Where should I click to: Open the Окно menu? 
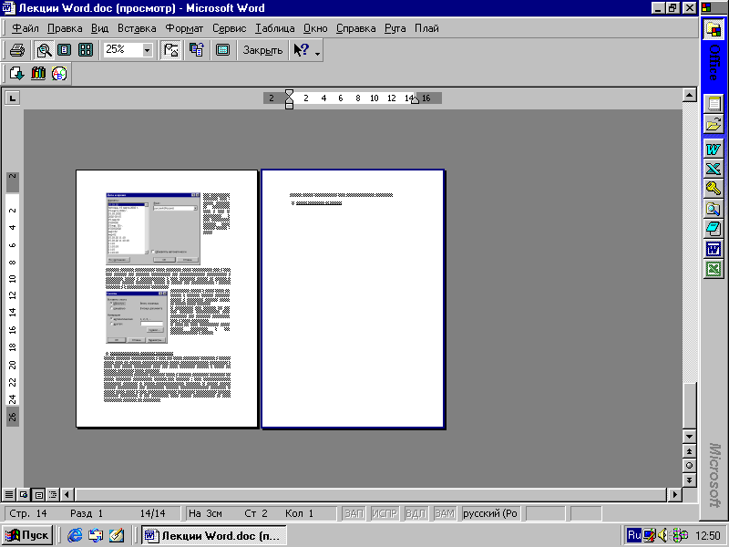(x=315, y=28)
